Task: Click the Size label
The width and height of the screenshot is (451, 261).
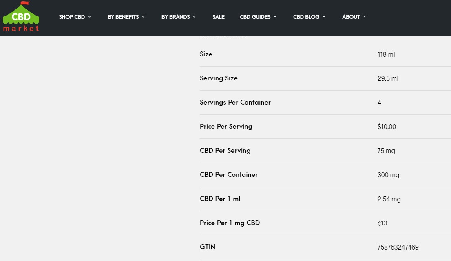Action: pyautogui.click(x=206, y=54)
